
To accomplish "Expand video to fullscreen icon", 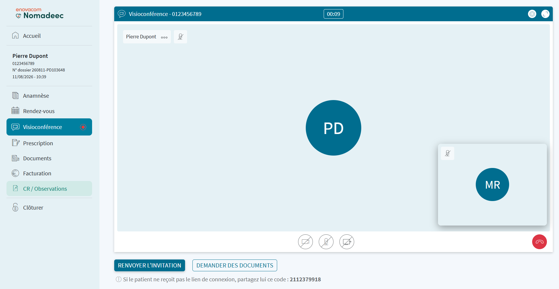I will [545, 14].
